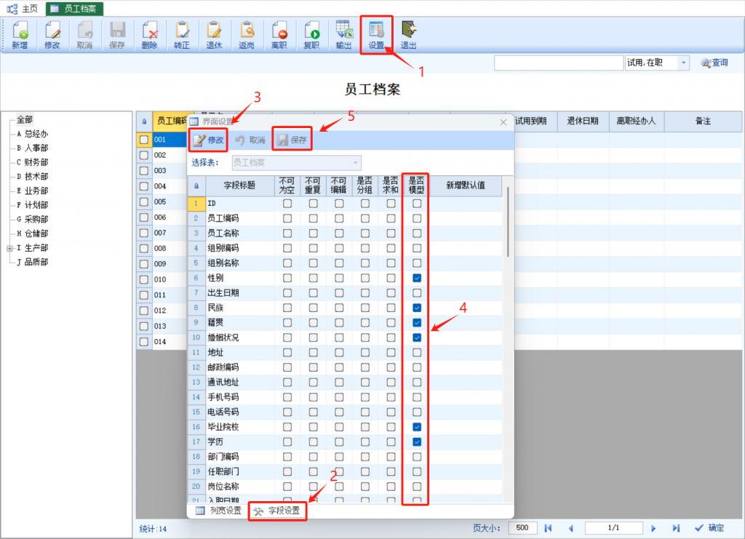Image resolution: width=745 pixels, height=539 pixels.
Task: Click the 修改 button in 界面设置 dialog
Action: click(209, 140)
